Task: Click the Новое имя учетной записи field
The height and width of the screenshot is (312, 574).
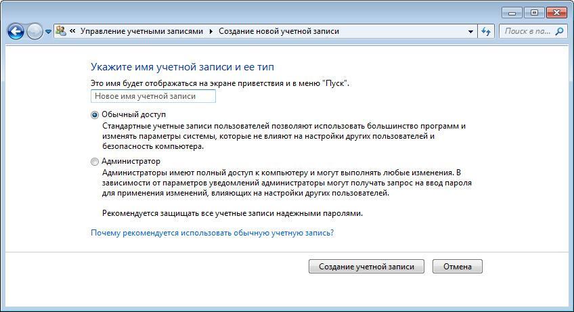Action: 153,96
